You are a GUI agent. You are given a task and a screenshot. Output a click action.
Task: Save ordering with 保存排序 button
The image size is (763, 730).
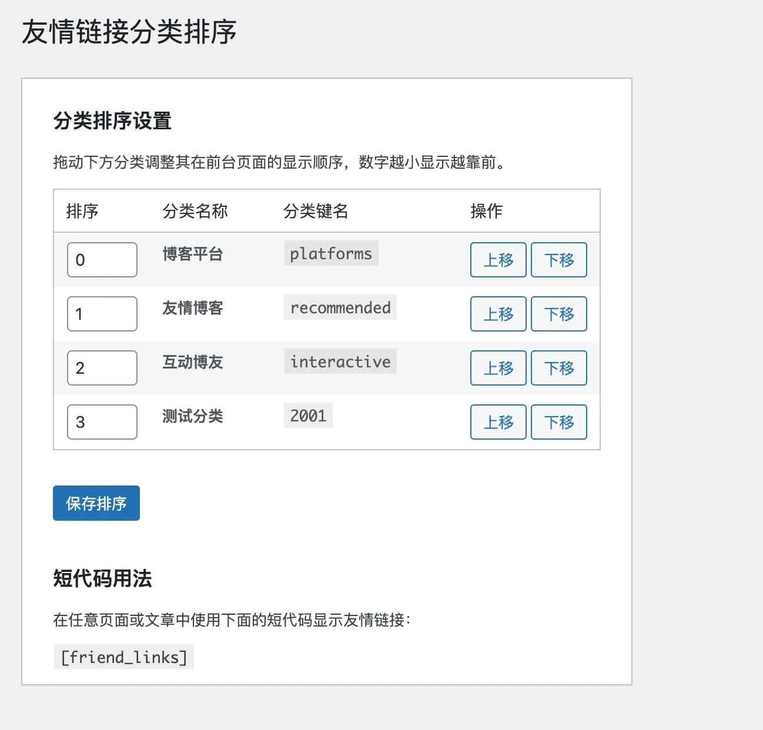pyautogui.click(x=96, y=503)
